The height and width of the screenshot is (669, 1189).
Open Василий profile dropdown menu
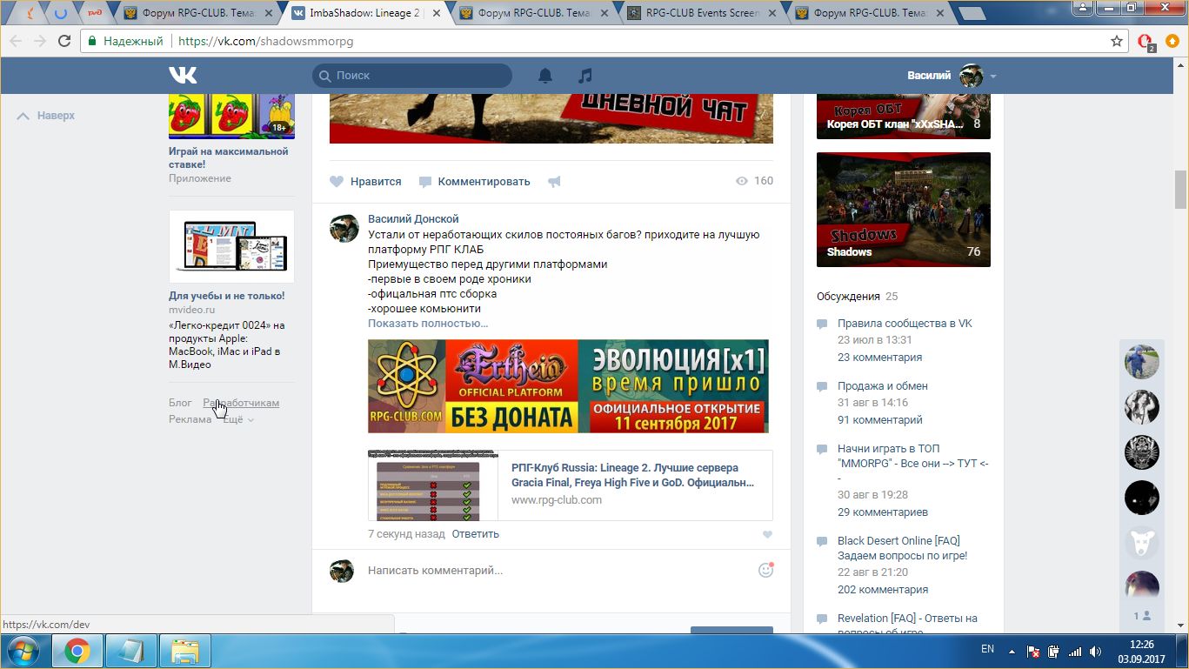coord(952,76)
